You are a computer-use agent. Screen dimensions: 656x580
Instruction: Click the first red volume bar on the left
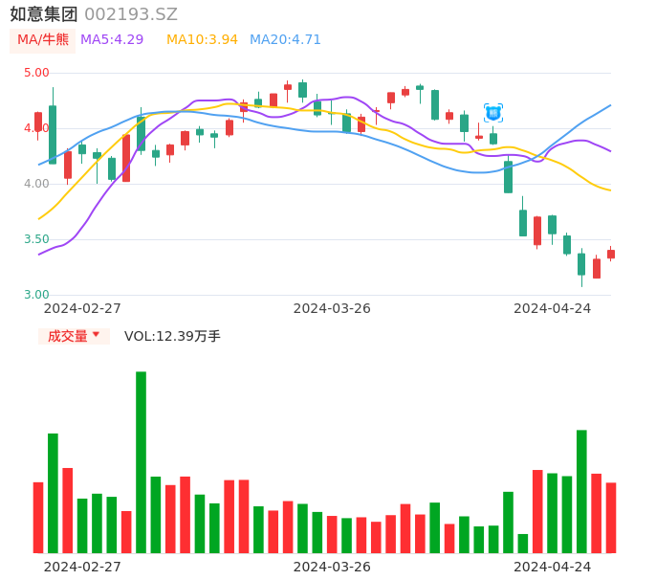tap(38, 517)
